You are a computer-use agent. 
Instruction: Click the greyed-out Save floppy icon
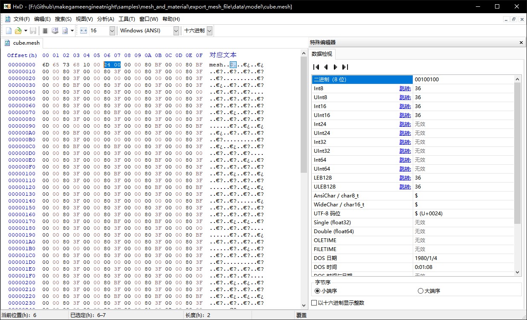(x=33, y=31)
